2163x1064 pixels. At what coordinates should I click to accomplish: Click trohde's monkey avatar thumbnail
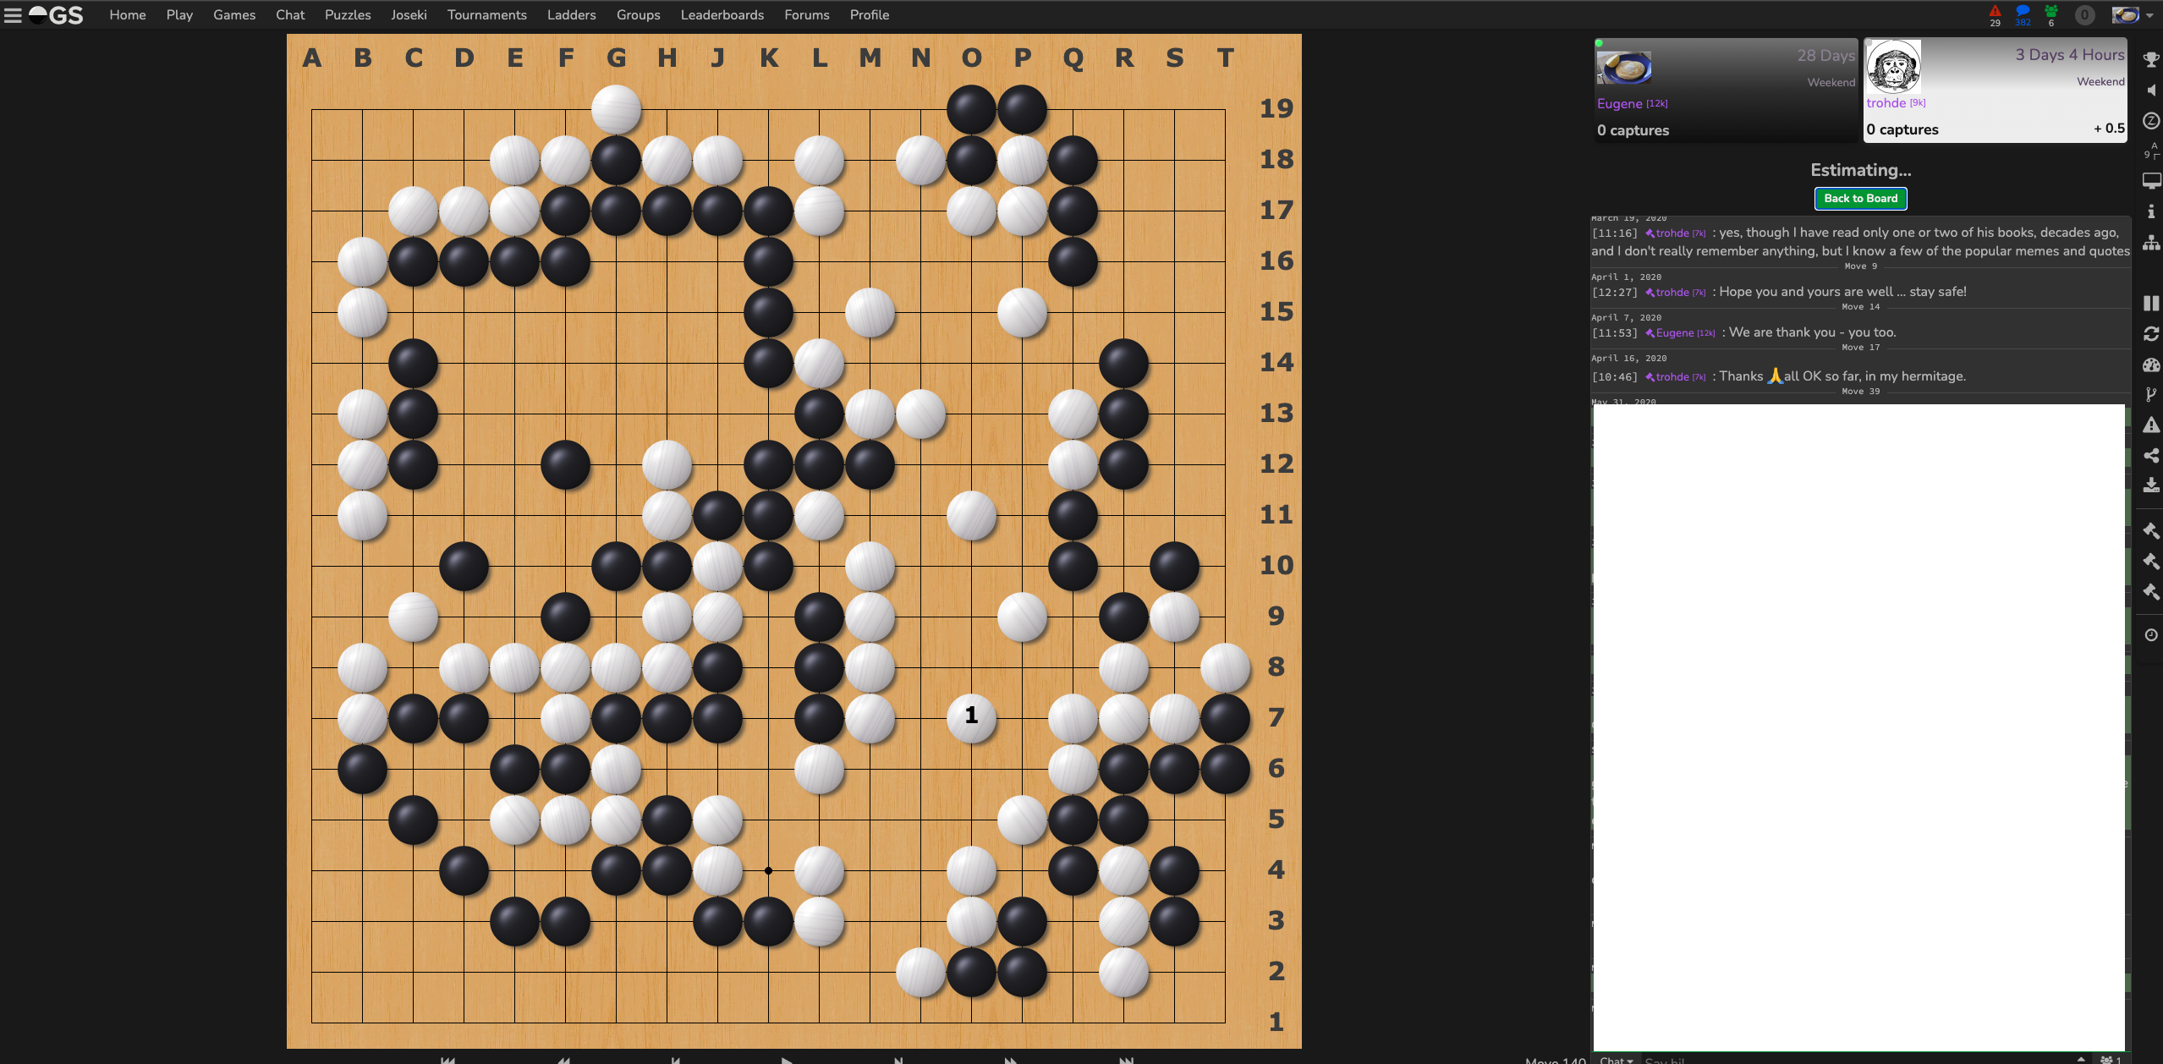[x=1893, y=67]
